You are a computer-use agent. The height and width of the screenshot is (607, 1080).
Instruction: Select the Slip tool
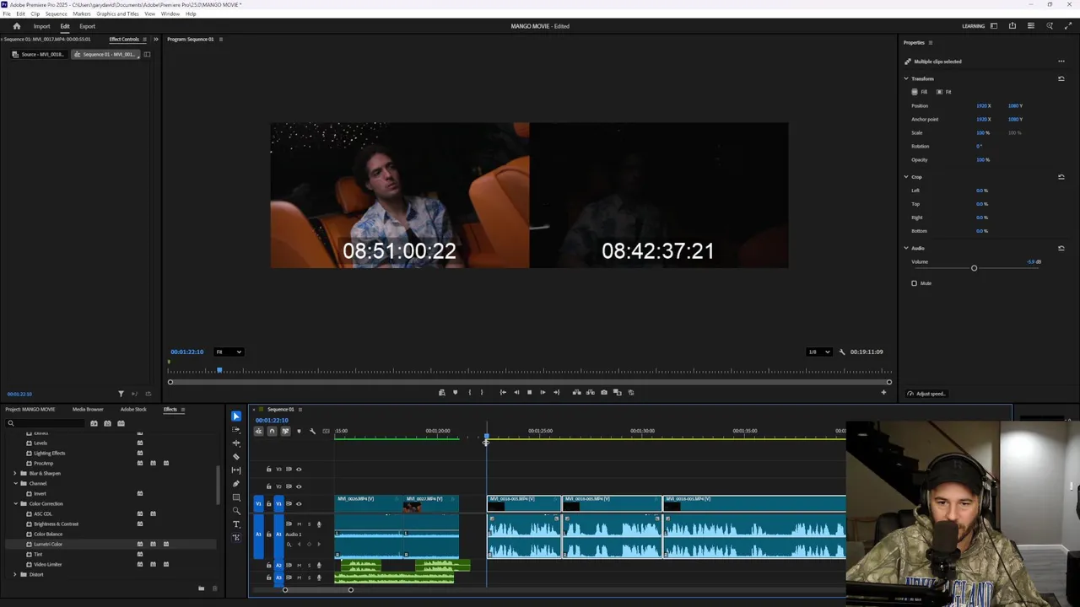pos(236,470)
